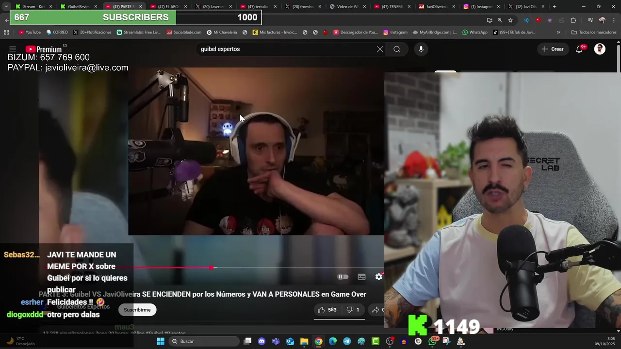Click the taskbar Buscar search box
This screenshot has height=349, width=621.
coord(204,341)
